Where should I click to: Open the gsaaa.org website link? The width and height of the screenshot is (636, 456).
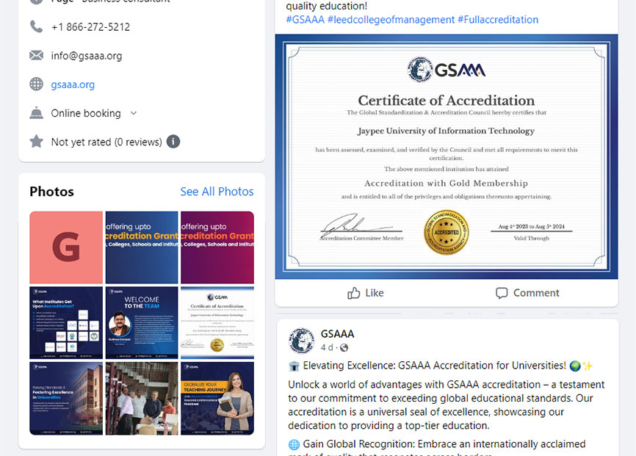pos(73,84)
